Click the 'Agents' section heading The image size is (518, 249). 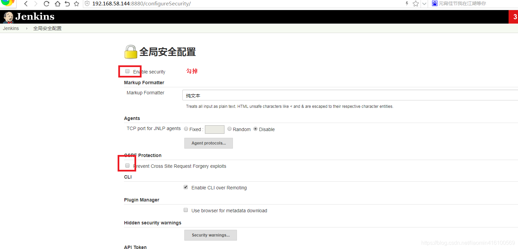coord(132,118)
